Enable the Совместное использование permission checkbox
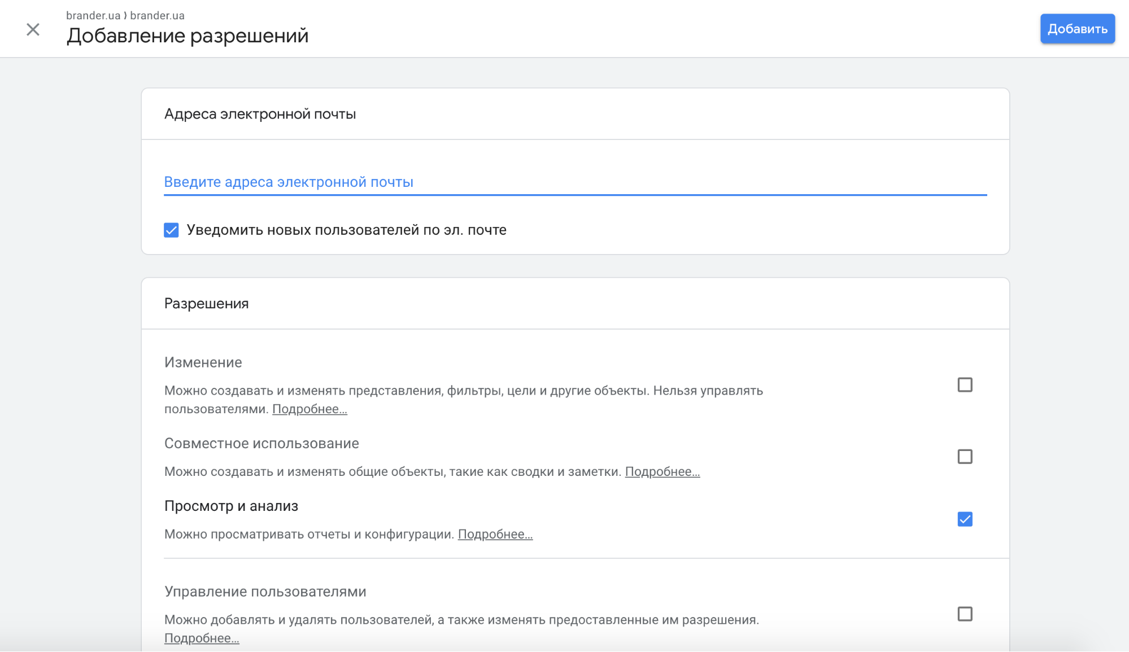Screen dimensions: 1129x652 (965, 457)
